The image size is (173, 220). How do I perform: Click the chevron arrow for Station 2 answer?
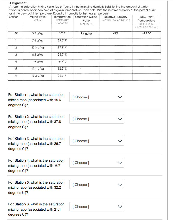click(x=120, y=119)
